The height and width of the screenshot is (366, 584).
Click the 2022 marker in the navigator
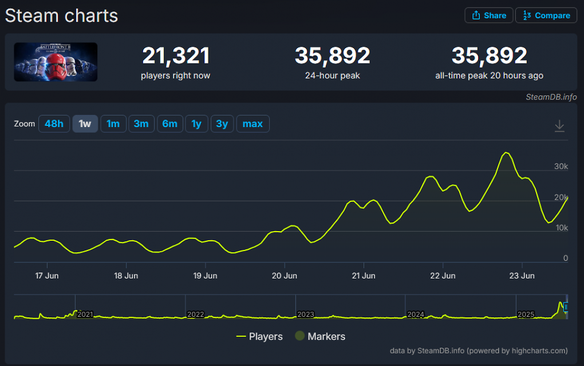pos(196,315)
